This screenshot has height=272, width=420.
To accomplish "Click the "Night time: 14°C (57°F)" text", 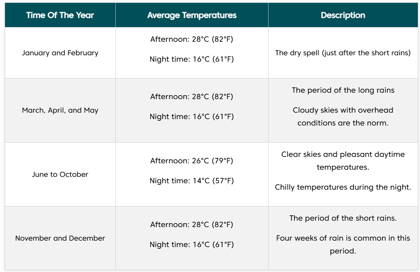I will pyautogui.click(x=192, y=181).
